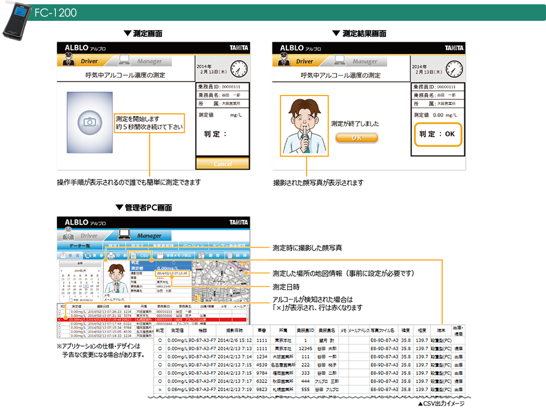Export data with the CSV toolbar button
This screenshot has width=546, height=411.
pyautogui.click(x=140, y=255)
